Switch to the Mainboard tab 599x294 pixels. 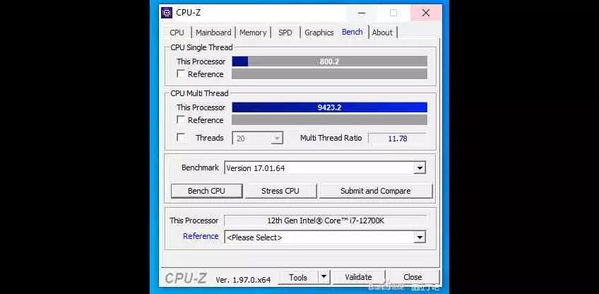pyautogui.click(x=213, y=33)
